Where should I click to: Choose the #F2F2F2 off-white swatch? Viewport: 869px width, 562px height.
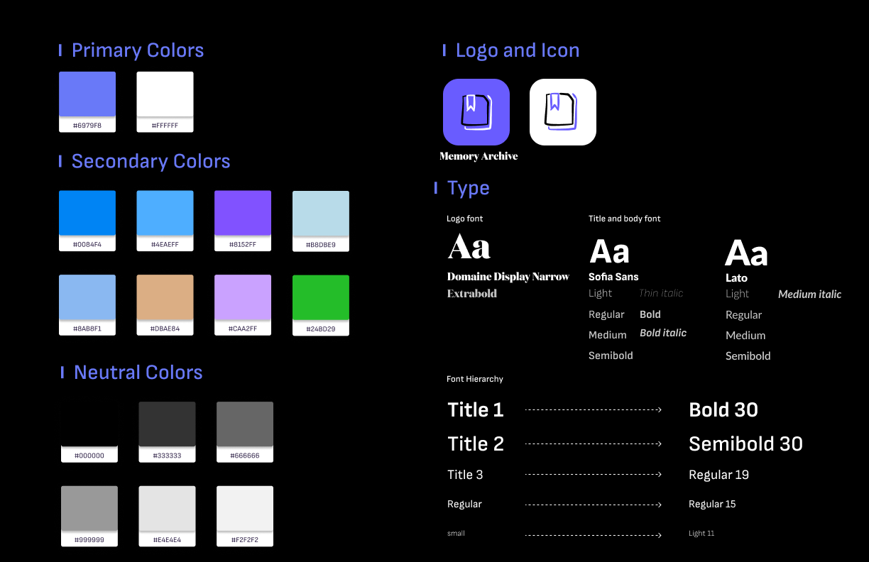coord(245,516)
